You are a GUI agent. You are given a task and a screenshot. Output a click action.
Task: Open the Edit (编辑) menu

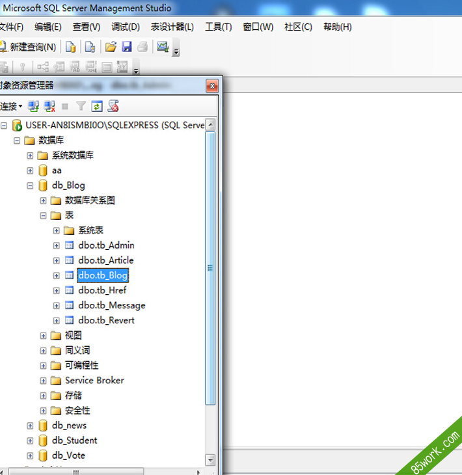click(48, 27)
